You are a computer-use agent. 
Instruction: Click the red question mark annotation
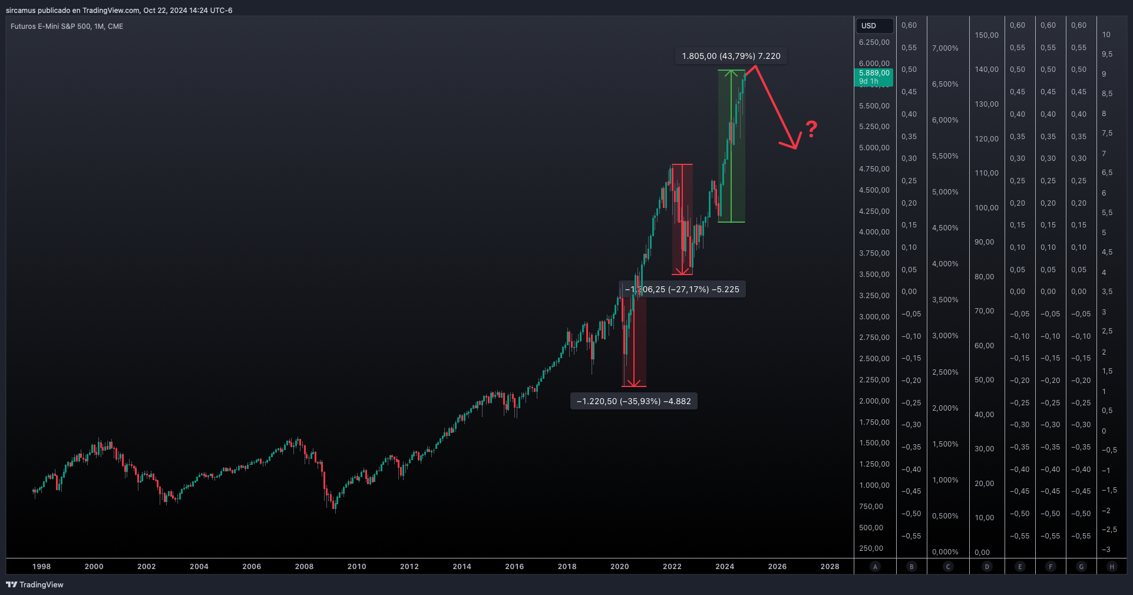click(811, 129)
